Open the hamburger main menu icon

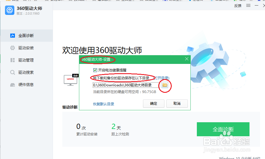pos(248,6)
